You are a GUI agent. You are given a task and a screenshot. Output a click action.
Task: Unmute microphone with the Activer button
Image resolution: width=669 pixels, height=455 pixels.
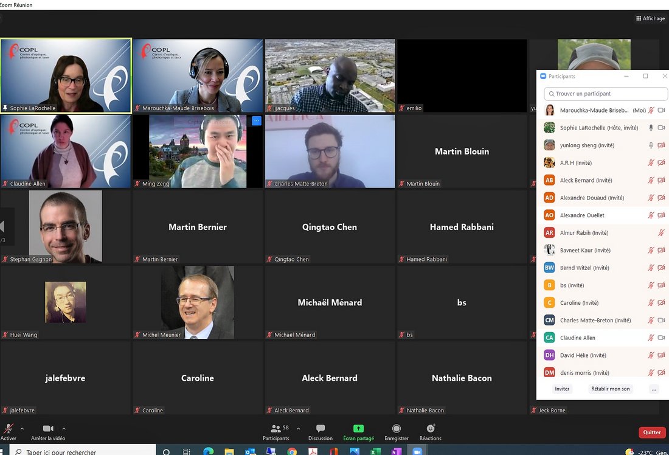[x=9, y=429]
